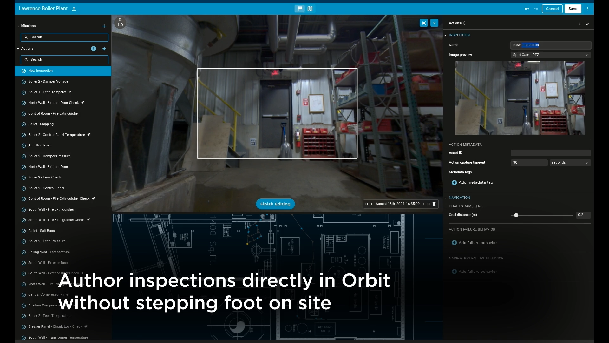Image resolution: width=609 pixels, height=343 pixels.
Task: Click the Goal distance slider handle
Action: (x=516, y=215)
